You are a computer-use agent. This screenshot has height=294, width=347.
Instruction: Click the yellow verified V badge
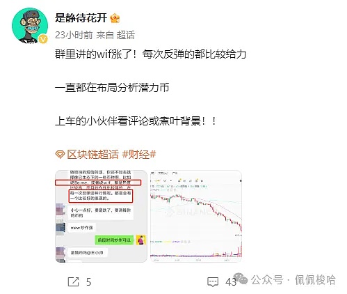[x=42, y=39]
